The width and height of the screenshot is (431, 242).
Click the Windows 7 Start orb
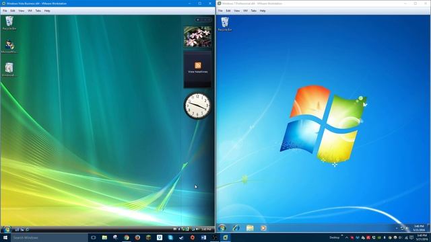click(222, 228)
